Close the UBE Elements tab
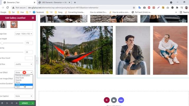 tap(69, 2)
